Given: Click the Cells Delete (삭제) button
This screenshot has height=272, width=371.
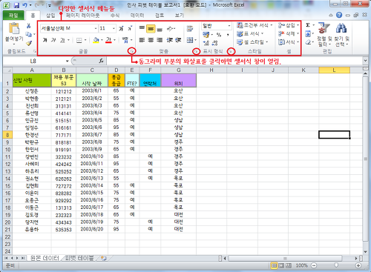Looking at the screenshot, I should tap(289, 33).
